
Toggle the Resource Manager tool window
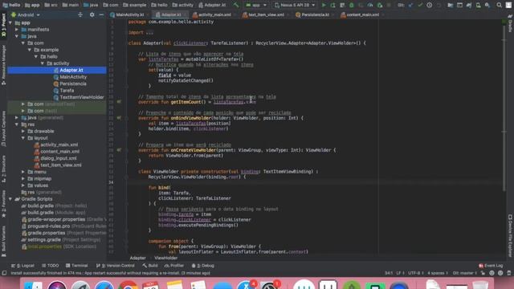tap(3, 65)
